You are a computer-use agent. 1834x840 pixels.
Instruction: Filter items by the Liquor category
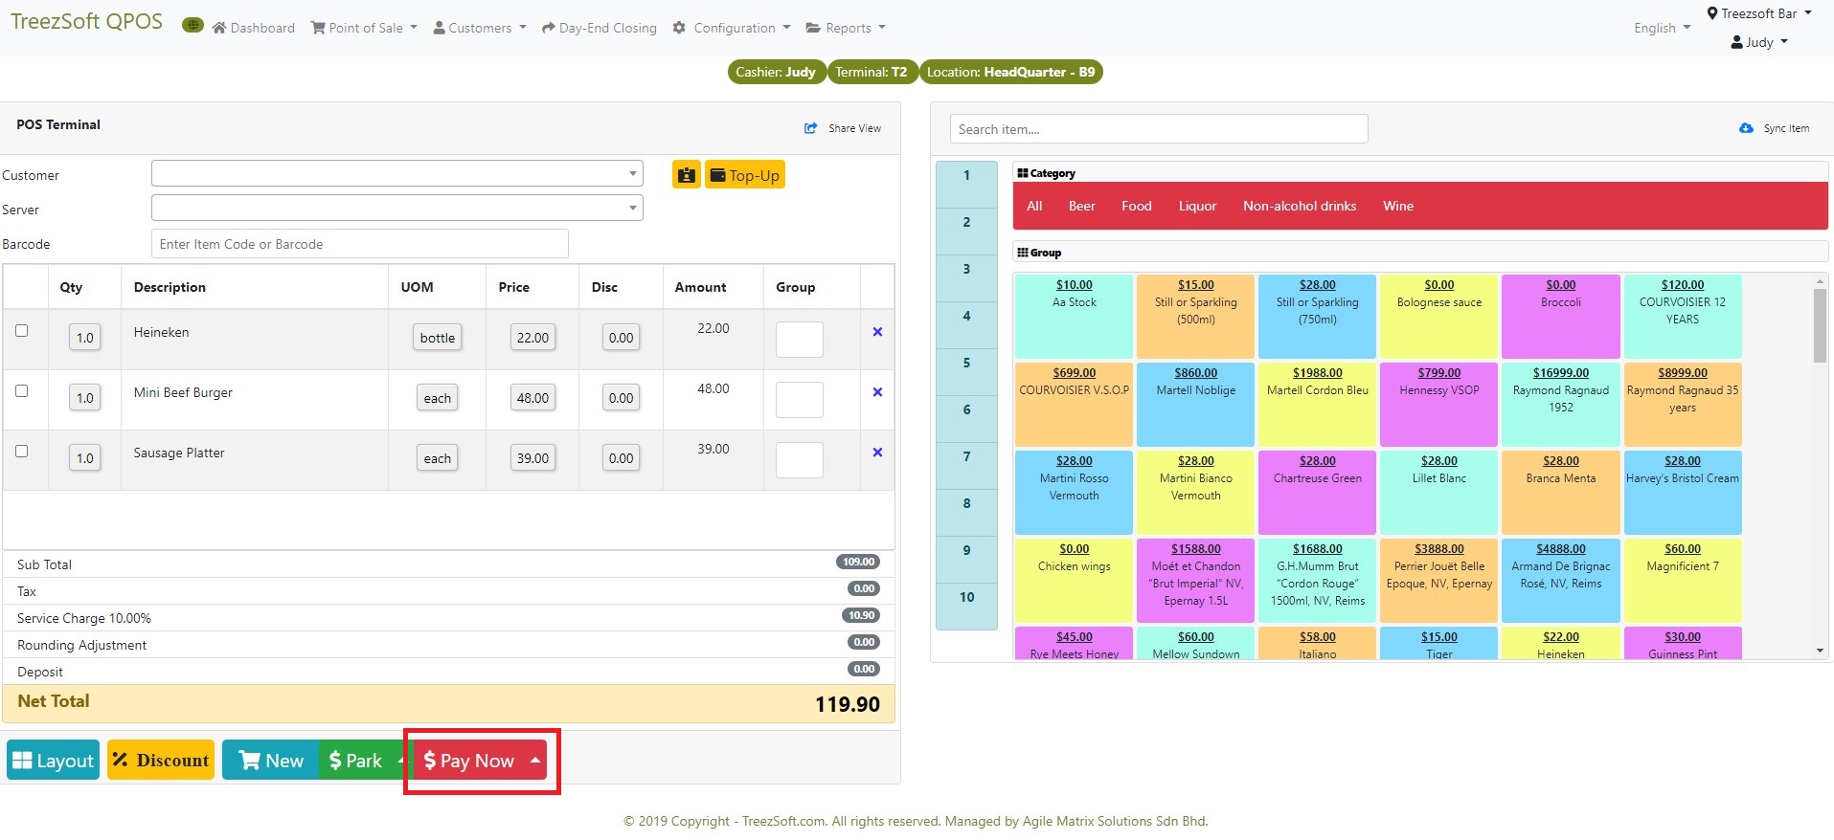coord(1197,206)
